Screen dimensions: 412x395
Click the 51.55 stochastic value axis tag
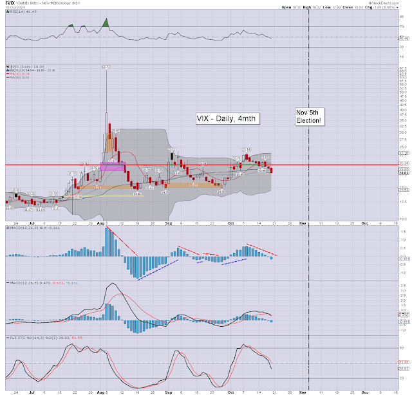pyautogui.click(x=404, y=362)
